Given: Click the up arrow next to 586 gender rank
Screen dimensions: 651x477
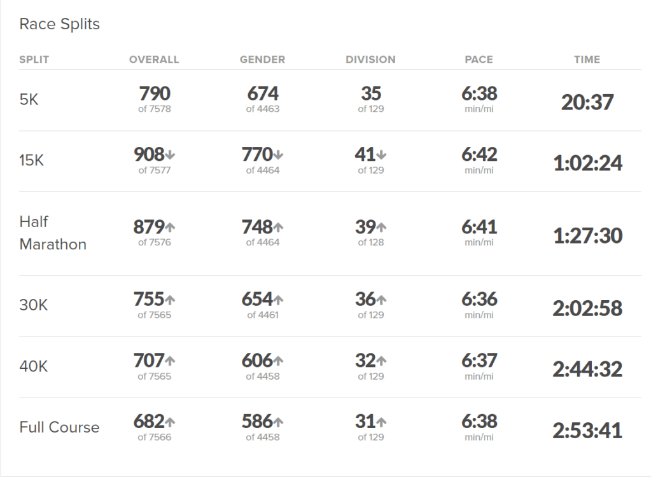Looking at the screenshot, I should tap(278, 422).
